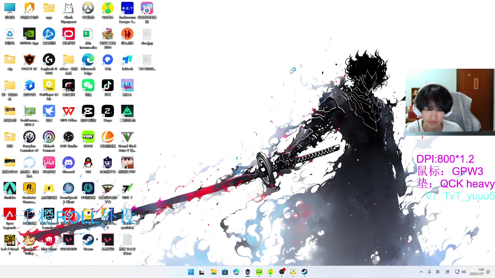495x278 pixels.
Task: Launch the KOOK desktop app
Action: click(88, 137)
